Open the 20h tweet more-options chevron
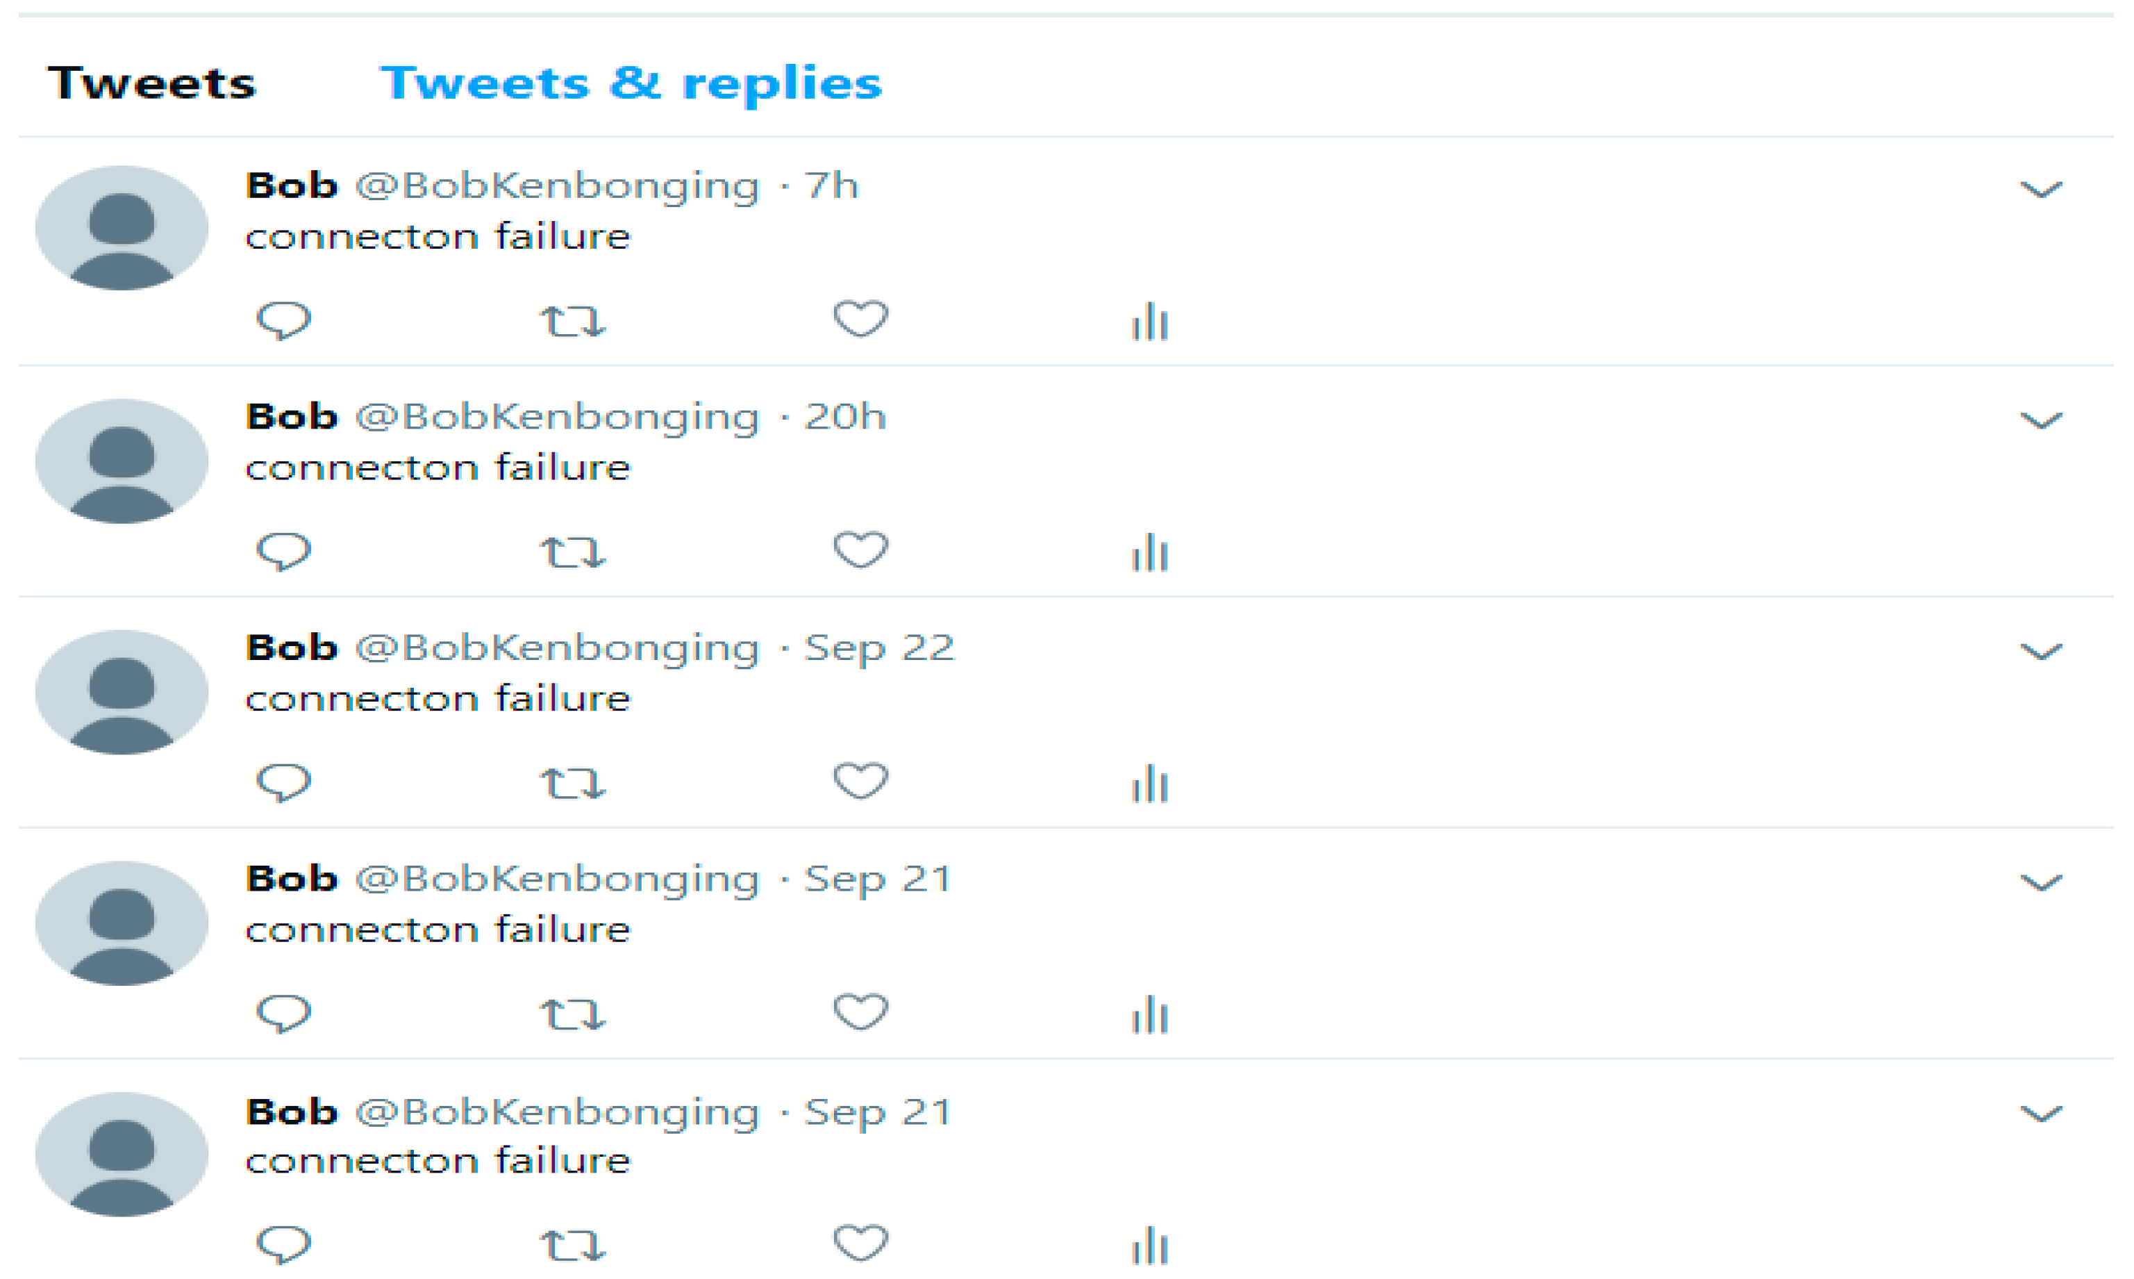Image resolution: width=2134 pixels, height=1279 pixels. 2041,420
